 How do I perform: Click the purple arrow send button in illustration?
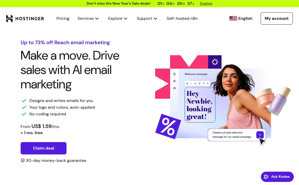[x=260, y=135]
